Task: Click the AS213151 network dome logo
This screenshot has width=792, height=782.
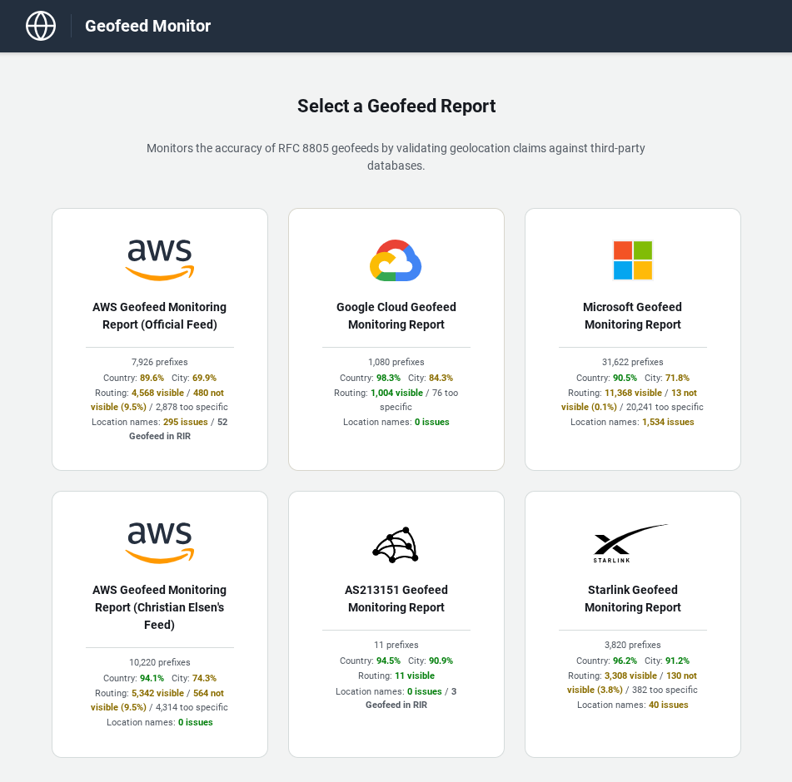Action: (x=396, y=545)
